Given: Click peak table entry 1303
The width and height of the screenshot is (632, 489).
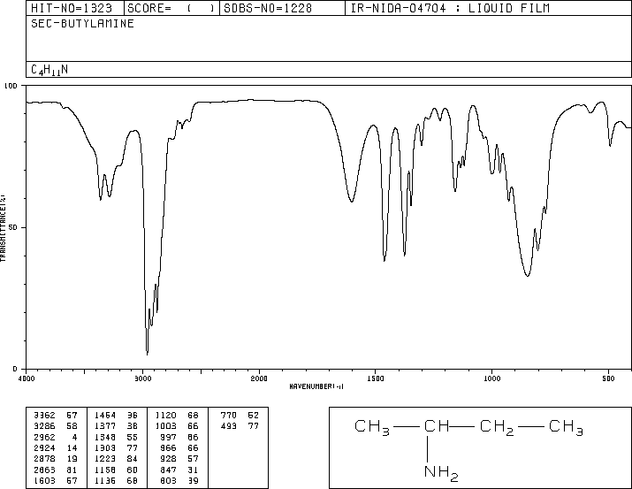Looking at the screenshot, I should pyautogui.click(x=105, y=447).
